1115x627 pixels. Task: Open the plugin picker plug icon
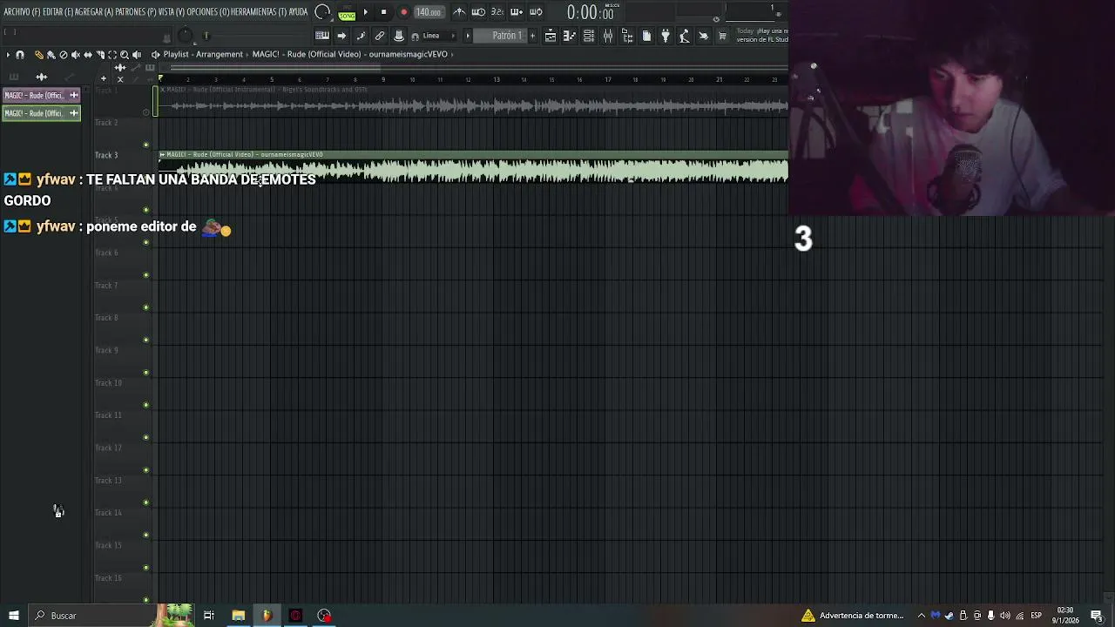tap(666, 36)
